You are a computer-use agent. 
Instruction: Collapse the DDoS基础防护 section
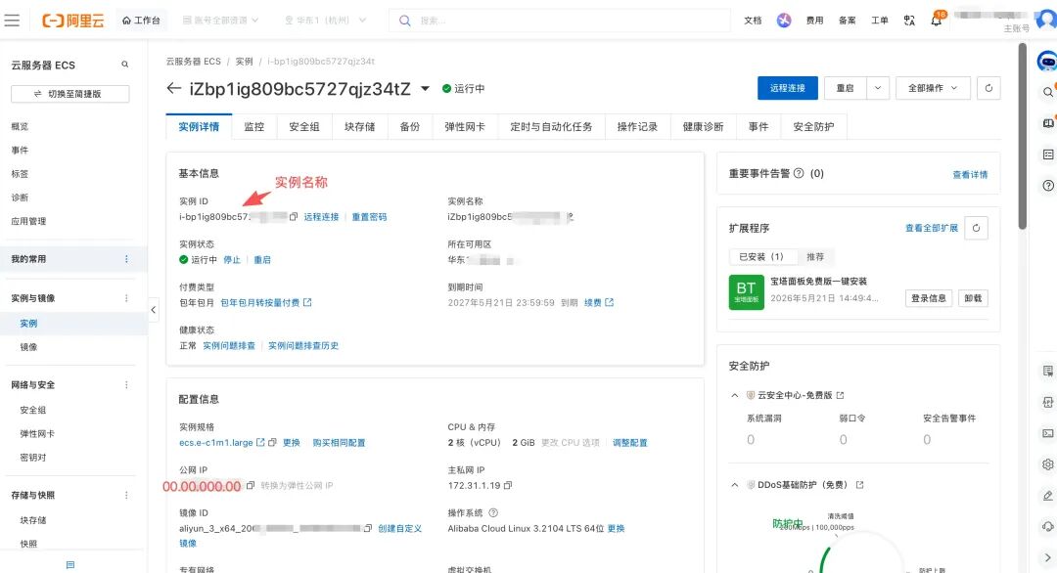click(x=735, y=485)
